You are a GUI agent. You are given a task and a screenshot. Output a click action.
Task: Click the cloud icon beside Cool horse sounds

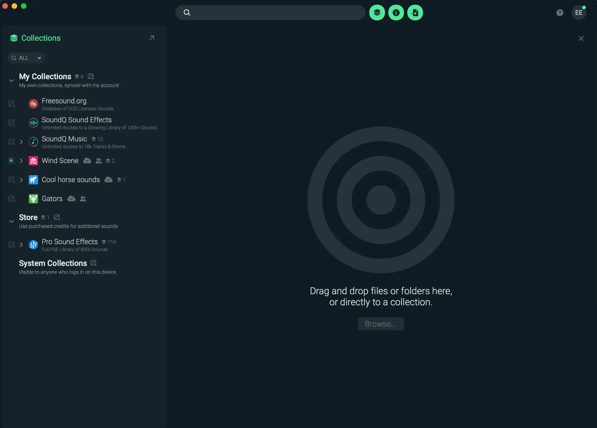pyautogui.click(x=109, y=180)
